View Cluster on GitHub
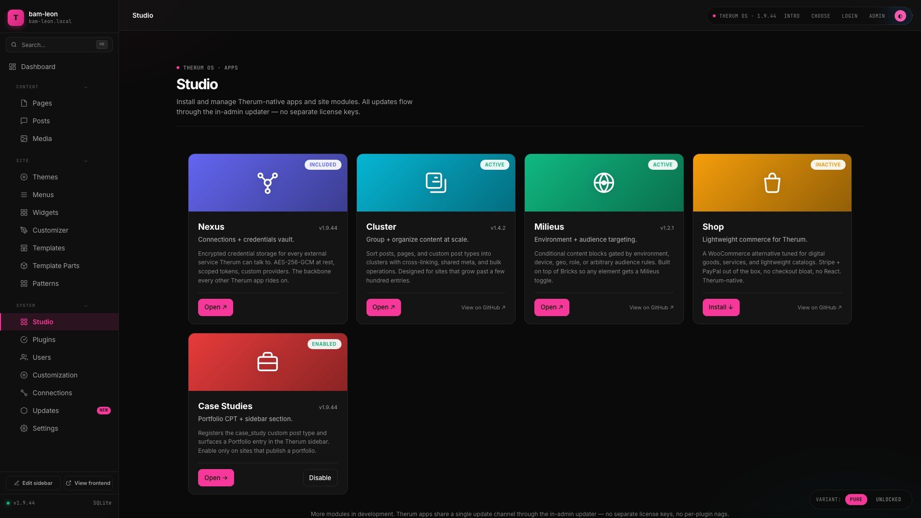 [x=483, y=307]
